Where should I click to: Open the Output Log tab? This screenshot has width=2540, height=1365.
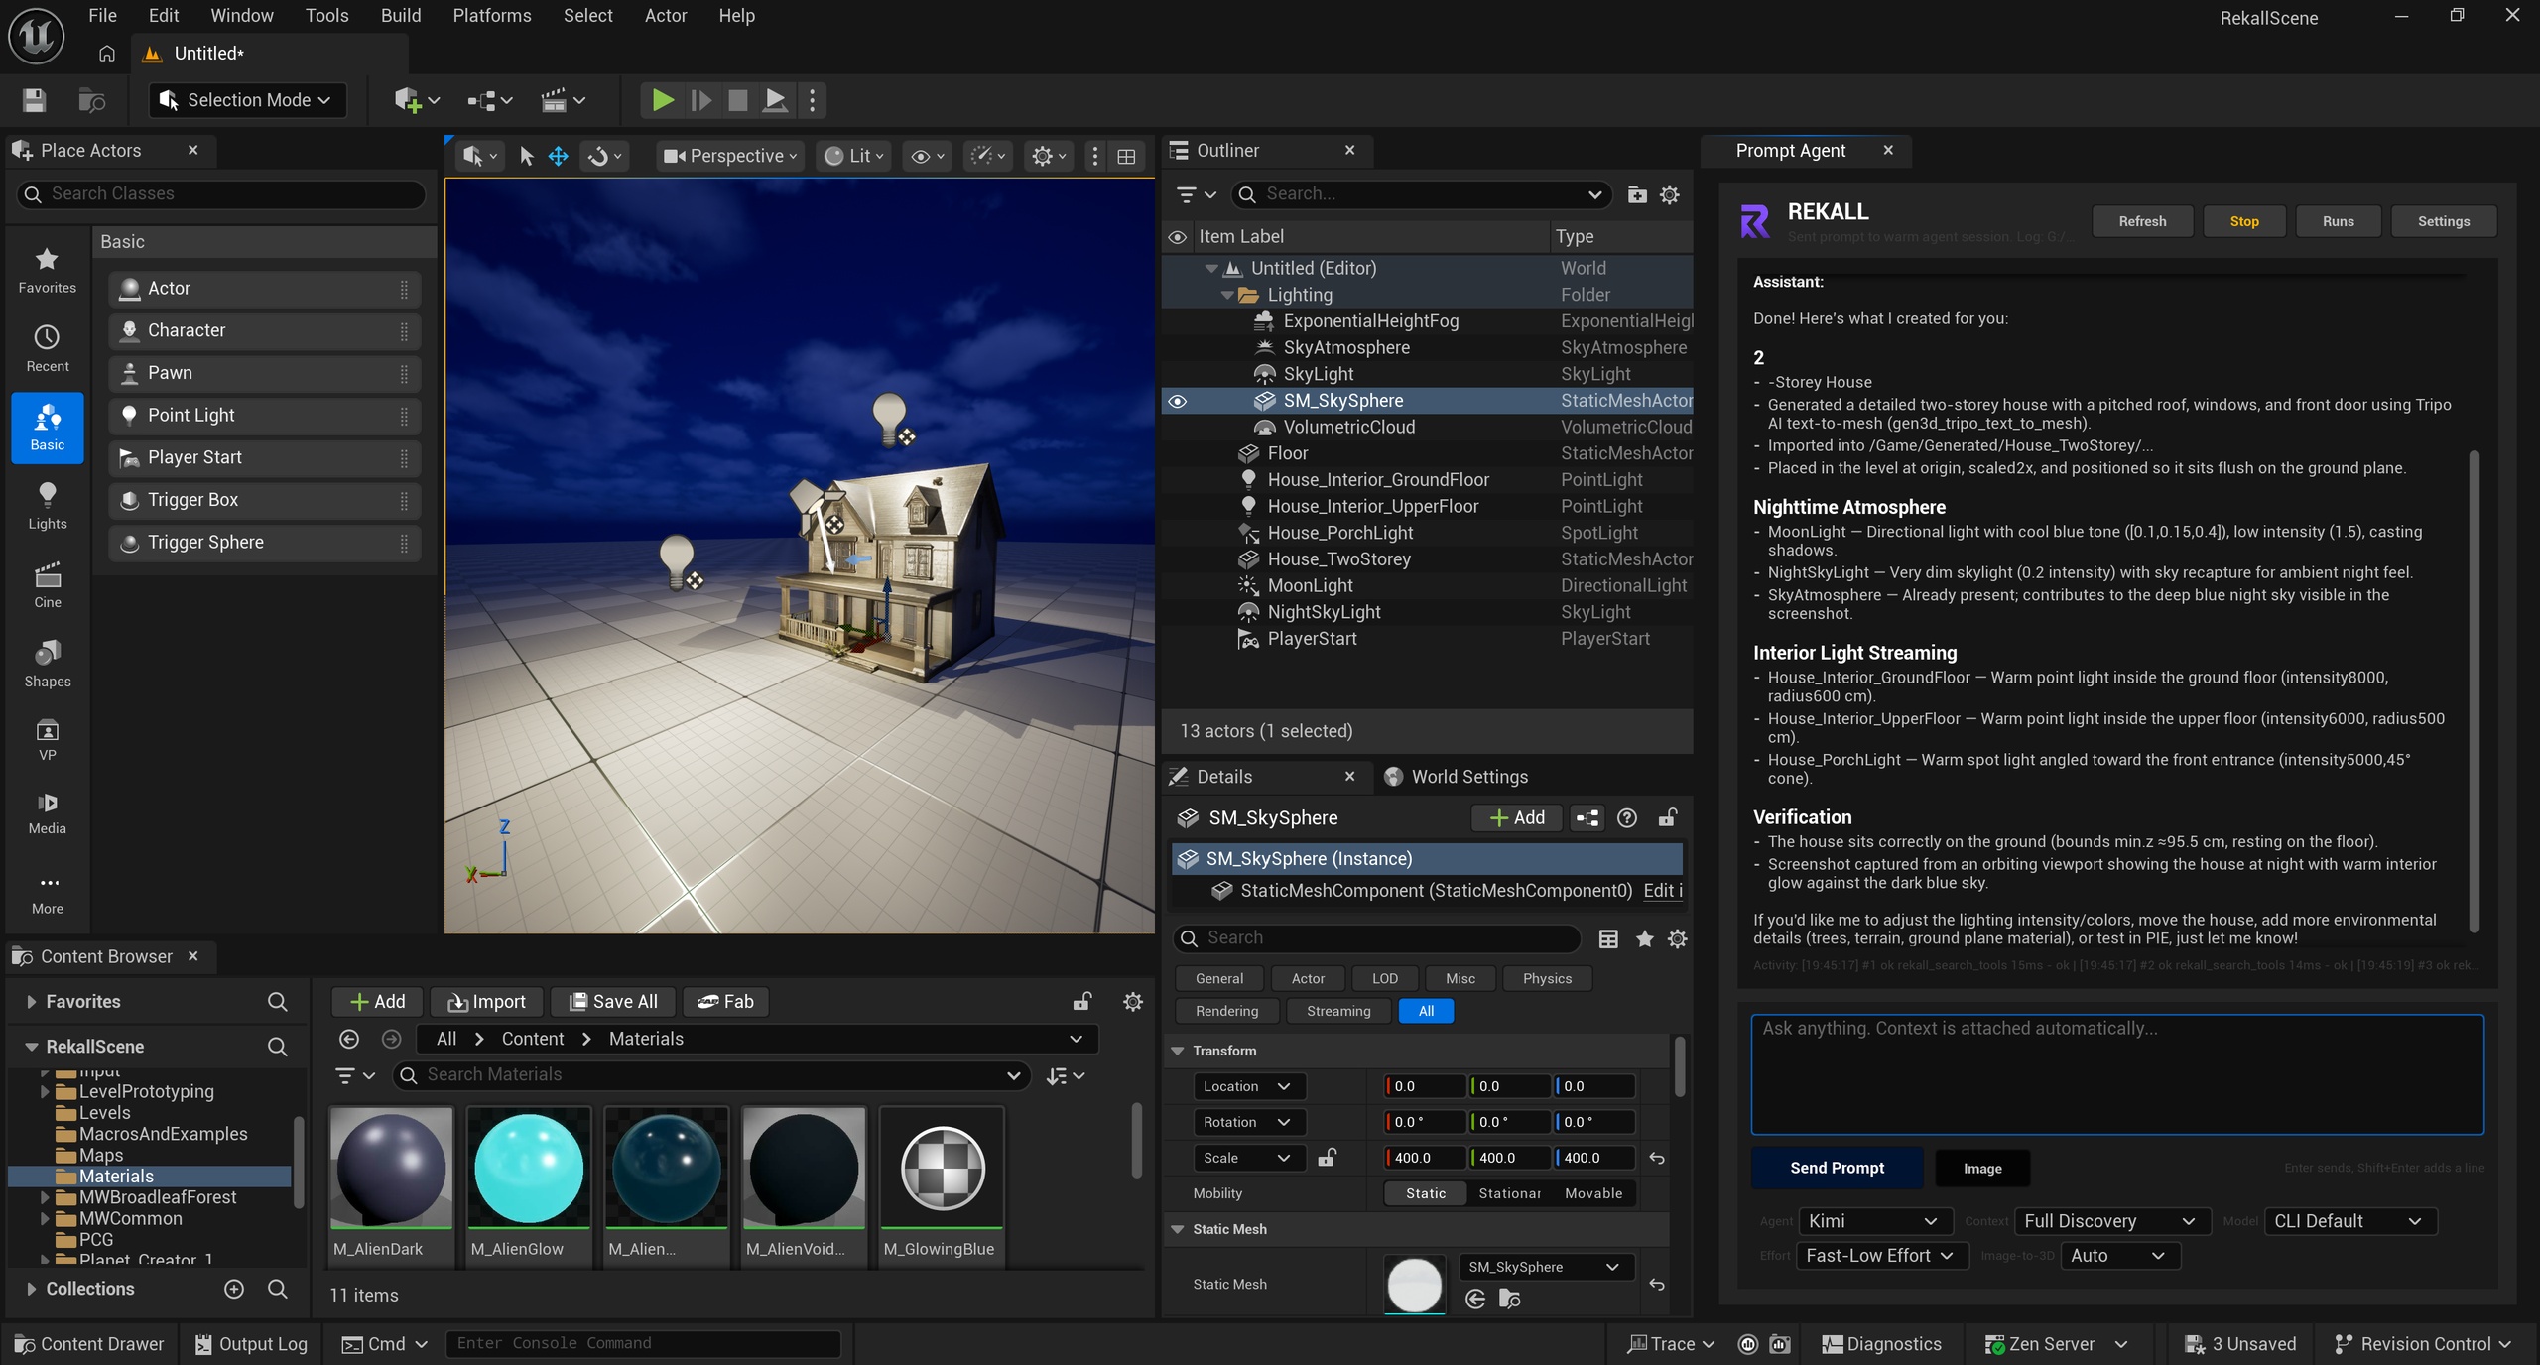tap(251, 1344)
